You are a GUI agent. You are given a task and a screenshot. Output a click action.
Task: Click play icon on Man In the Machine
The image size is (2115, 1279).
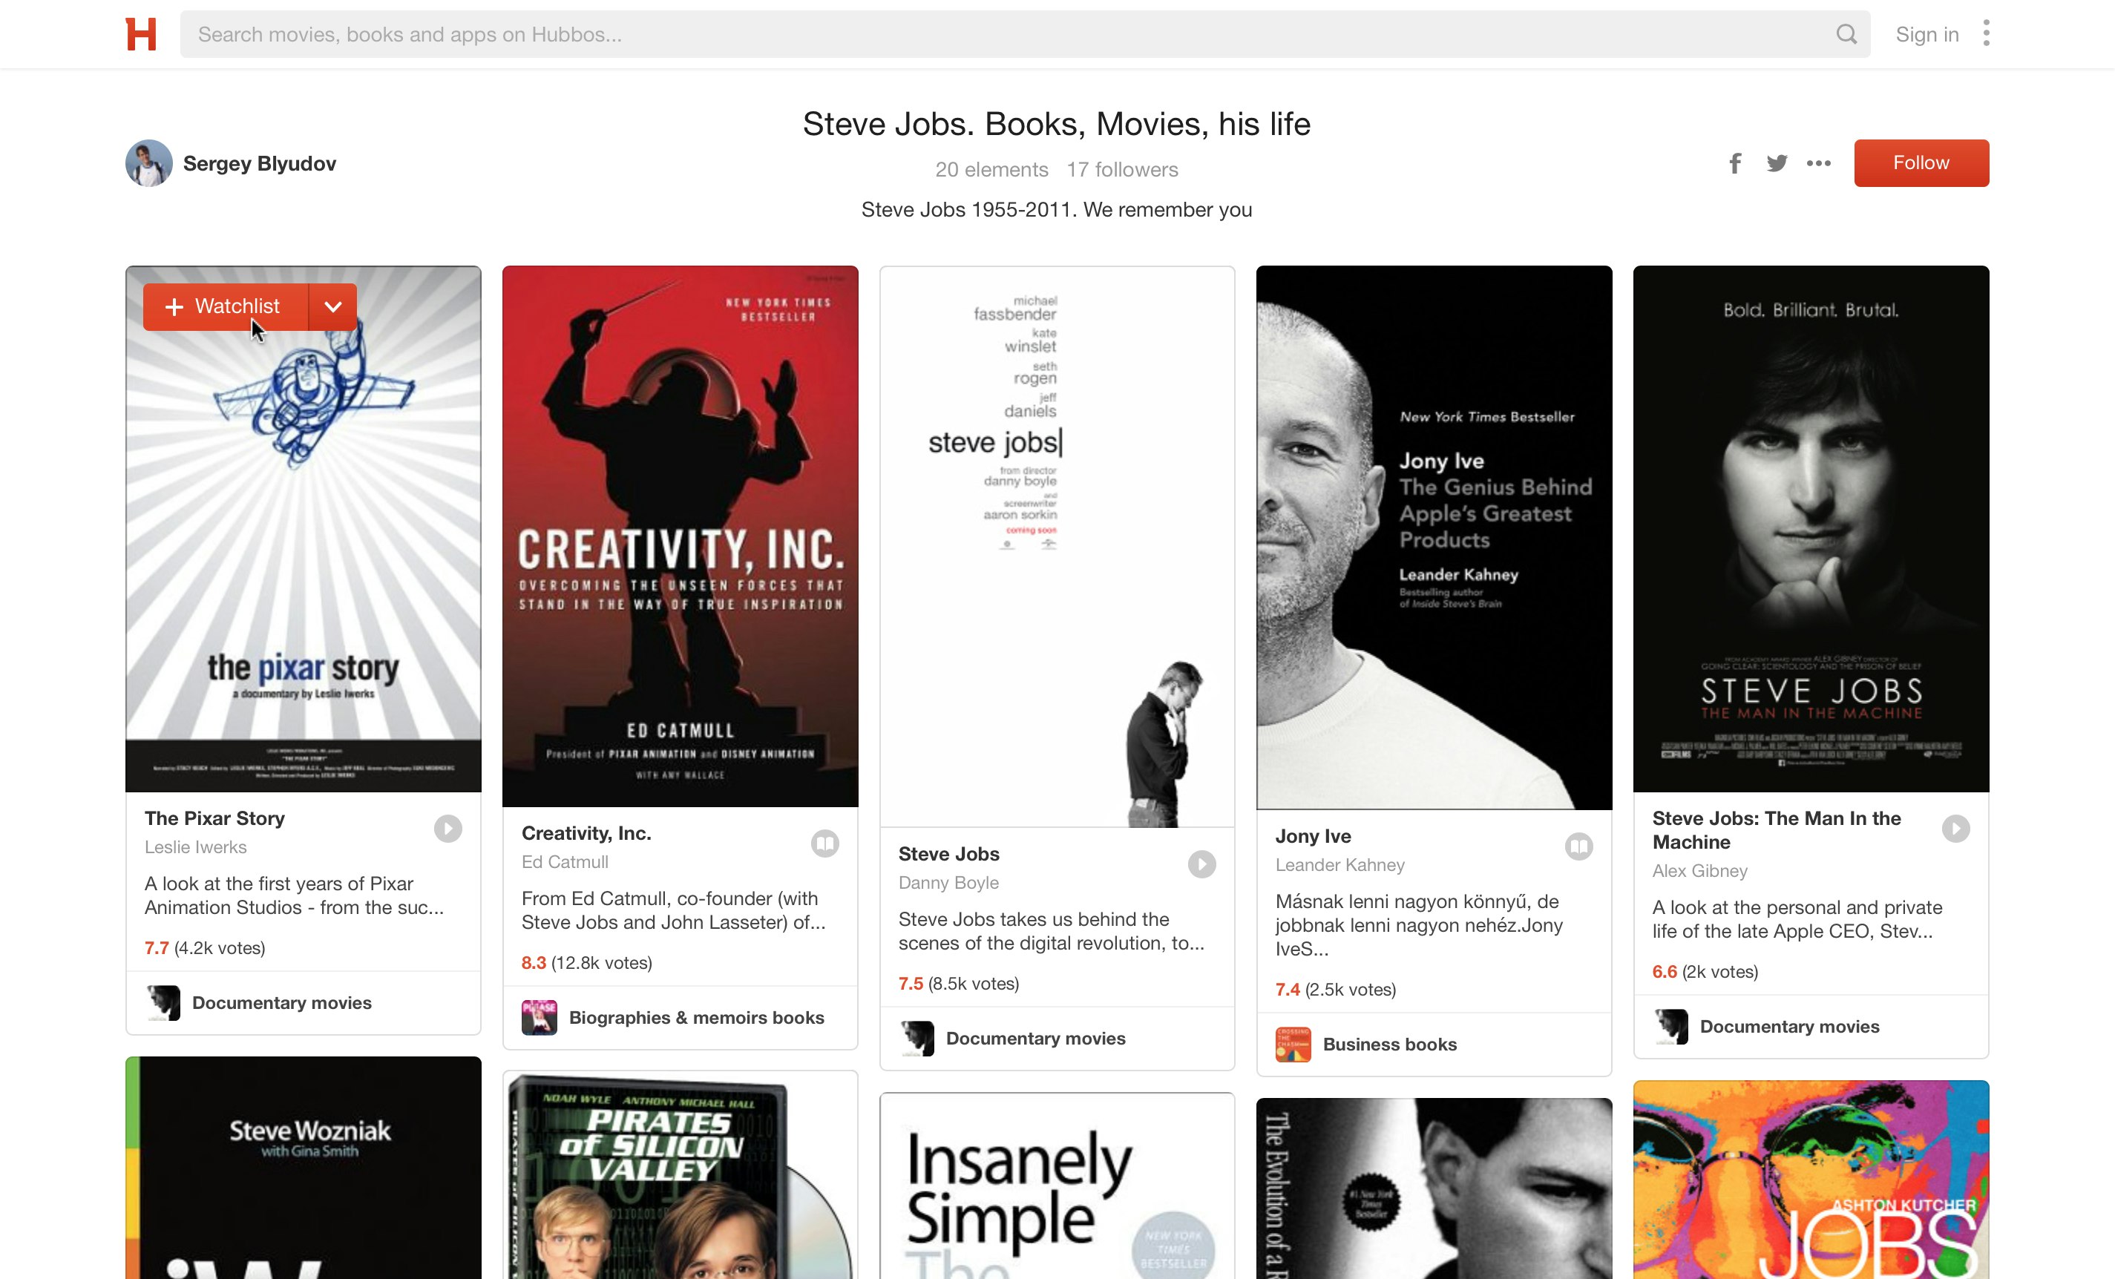[1955, 829]
